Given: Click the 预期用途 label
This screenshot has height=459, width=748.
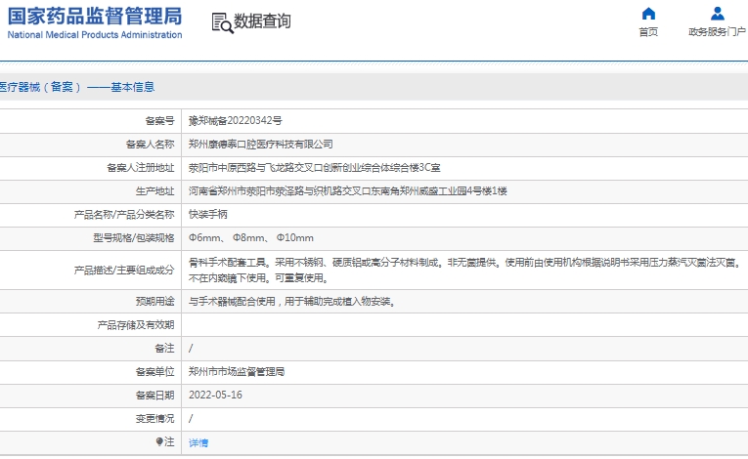Looking at the screenshot, I should click(155, 301).
